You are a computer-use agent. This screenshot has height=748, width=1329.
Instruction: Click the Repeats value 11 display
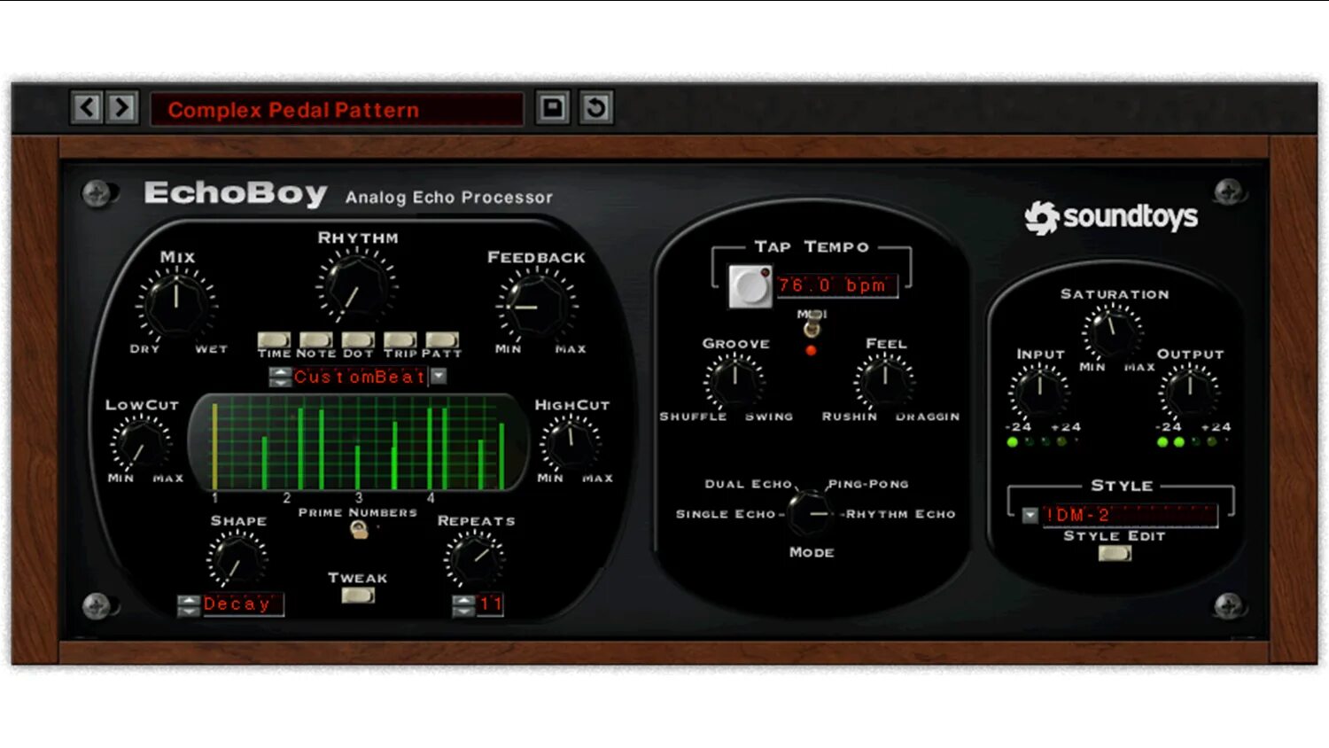(490, 604)
